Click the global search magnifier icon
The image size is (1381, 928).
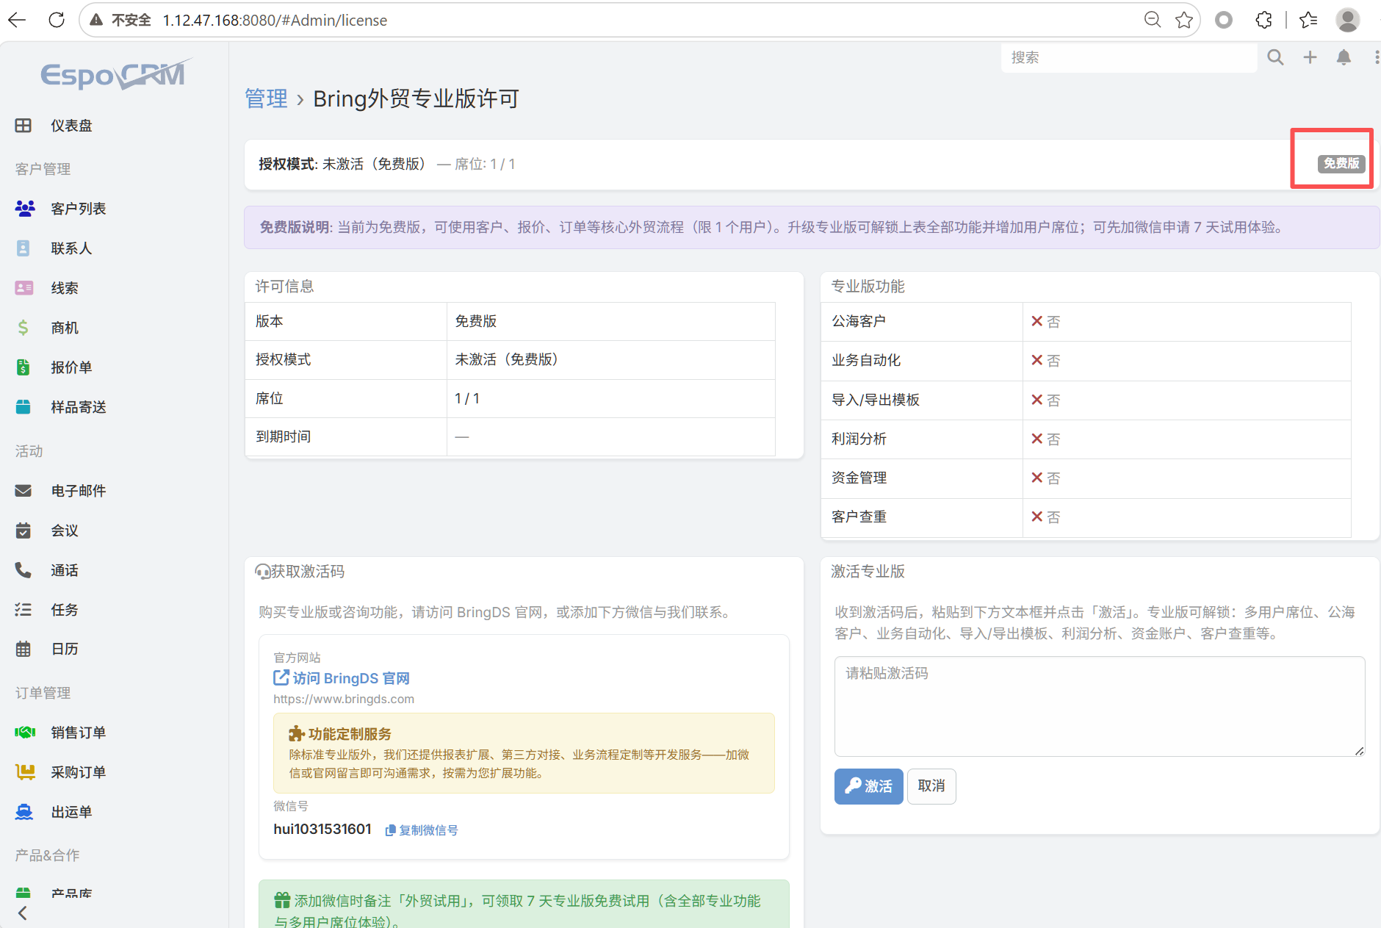click(1275, 57)
